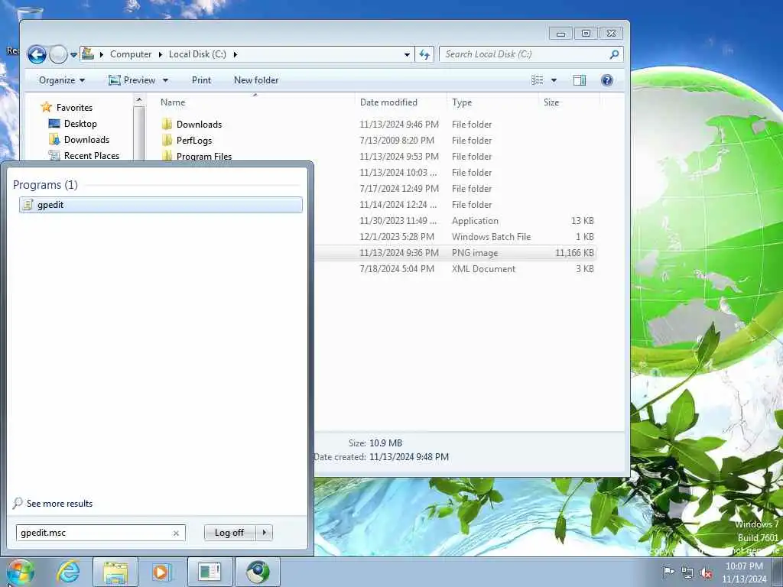The width and height of the screenshot is (783, 587).
Task: Click the Change your view icon
Action: click(538, 80)
